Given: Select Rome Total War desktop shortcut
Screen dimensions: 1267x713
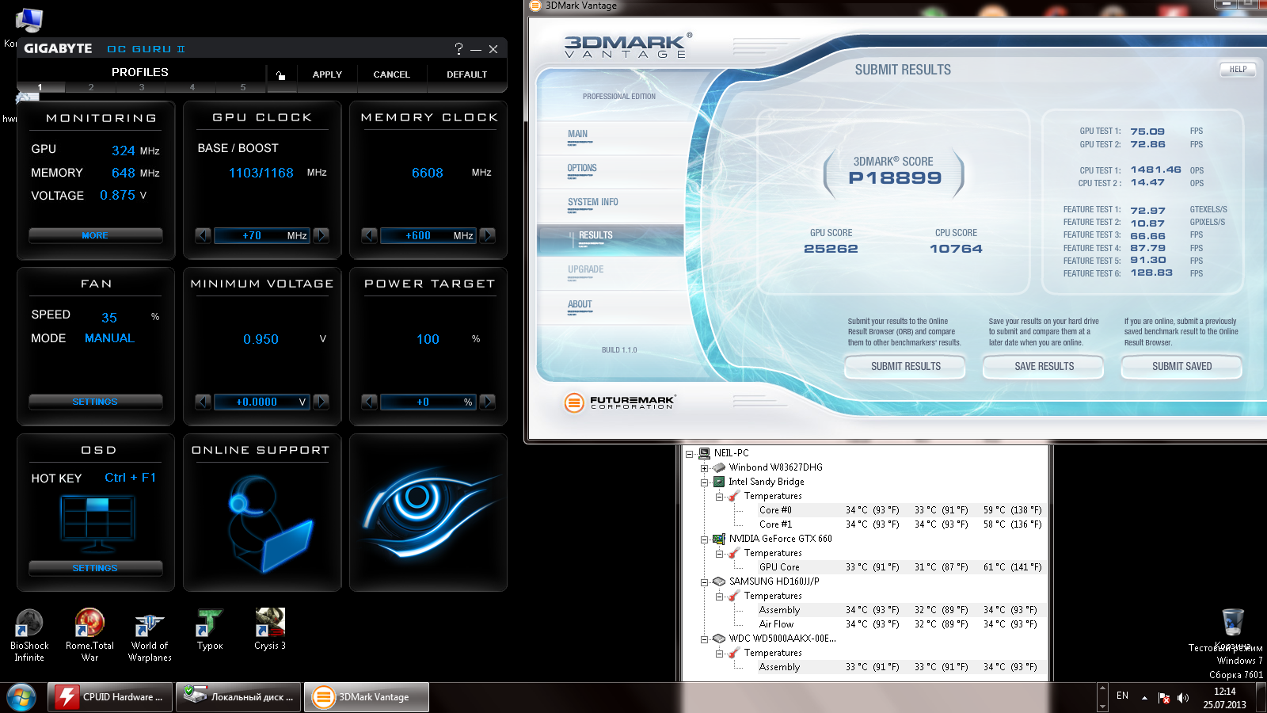Looking at the screenshot, I should pyautogui.click(x=89, y=636).
